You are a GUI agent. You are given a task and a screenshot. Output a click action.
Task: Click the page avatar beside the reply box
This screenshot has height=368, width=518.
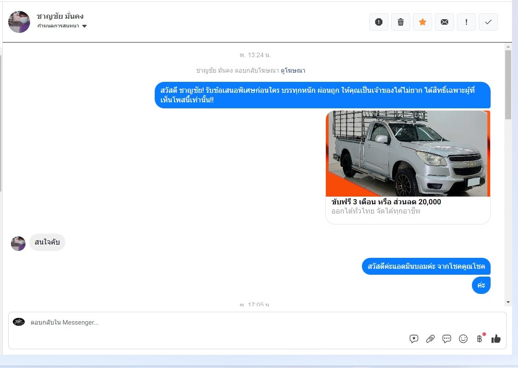tap(19, 322)
